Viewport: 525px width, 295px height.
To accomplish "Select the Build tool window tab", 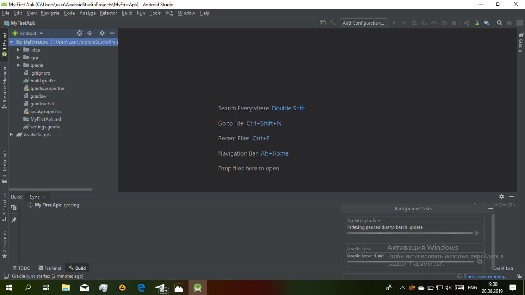I will [x=77, y=268].
